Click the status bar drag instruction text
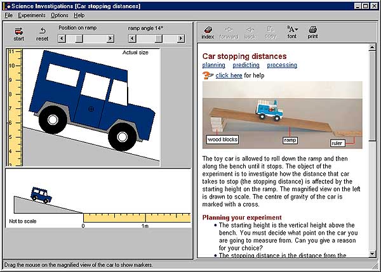Screen dimensions: 381x272 tap(79, 265)
